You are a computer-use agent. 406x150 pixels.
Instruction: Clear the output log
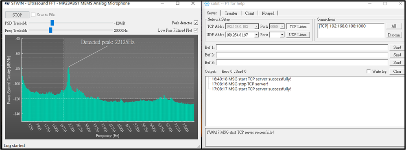pos(397,72)
